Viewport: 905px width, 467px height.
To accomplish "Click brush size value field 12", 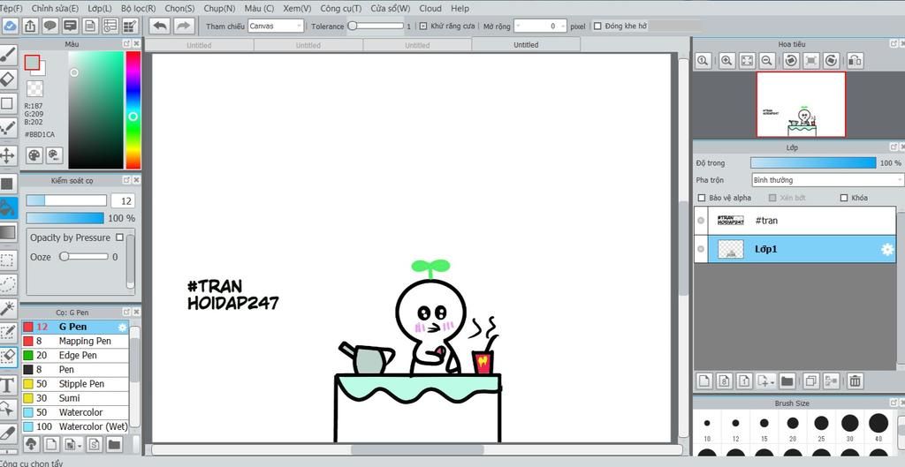I will [x=123, y=200].
